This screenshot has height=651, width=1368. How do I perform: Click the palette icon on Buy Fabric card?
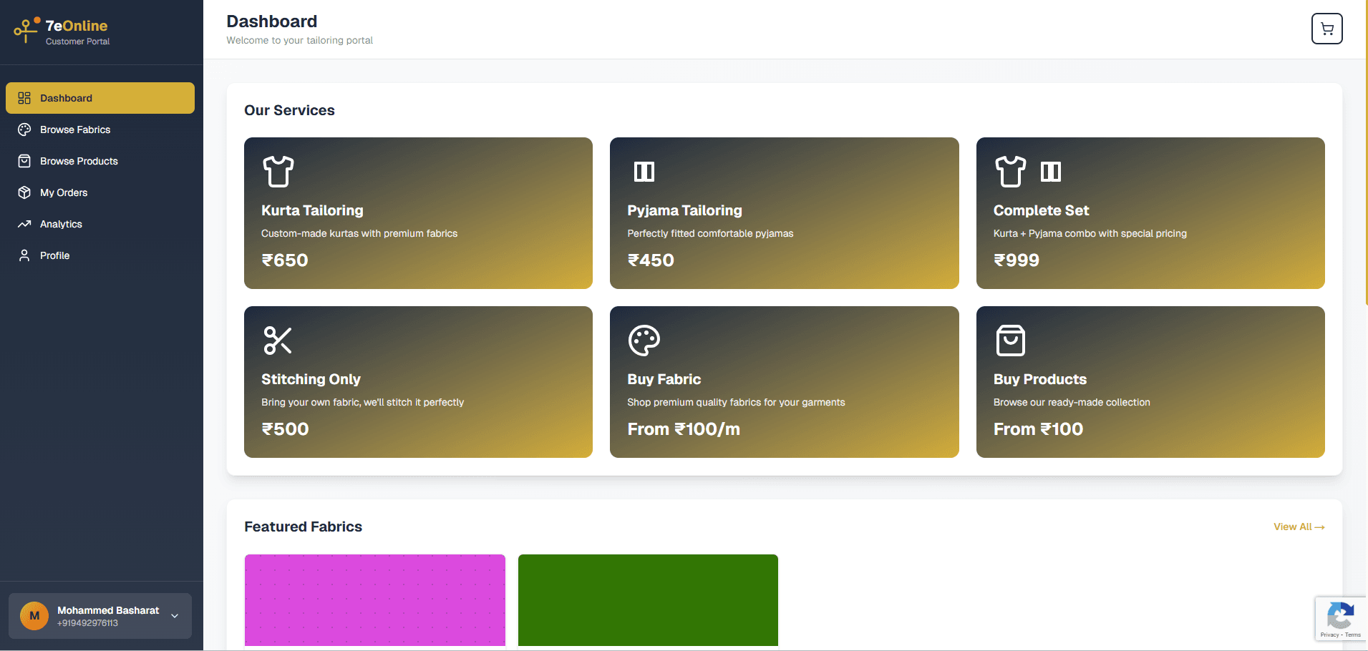pos(644,341)
